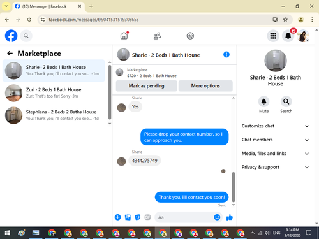Open the Facebook search magnifier
The width and height of the screenshot is (319, 239).
point(26,36)
